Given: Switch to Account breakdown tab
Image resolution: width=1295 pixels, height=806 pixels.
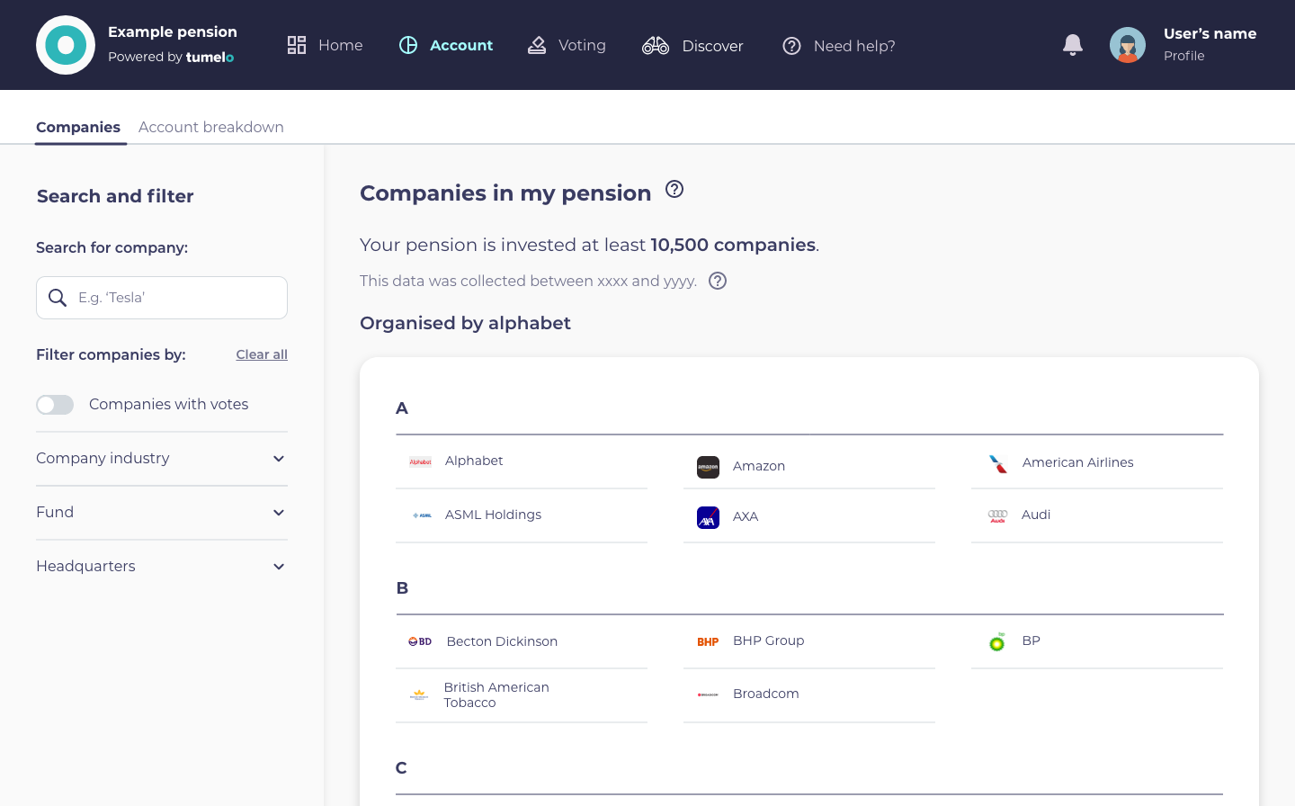Looking at the screenshot, I should 211,127.
